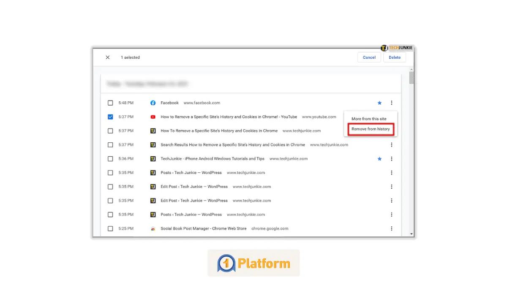Screen dimensions: 507x285
Task: Select 'More from this site' menu option
Action: click(x=369, y=119)
